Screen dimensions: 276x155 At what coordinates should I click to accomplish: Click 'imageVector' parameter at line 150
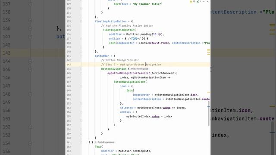[141, 95]
